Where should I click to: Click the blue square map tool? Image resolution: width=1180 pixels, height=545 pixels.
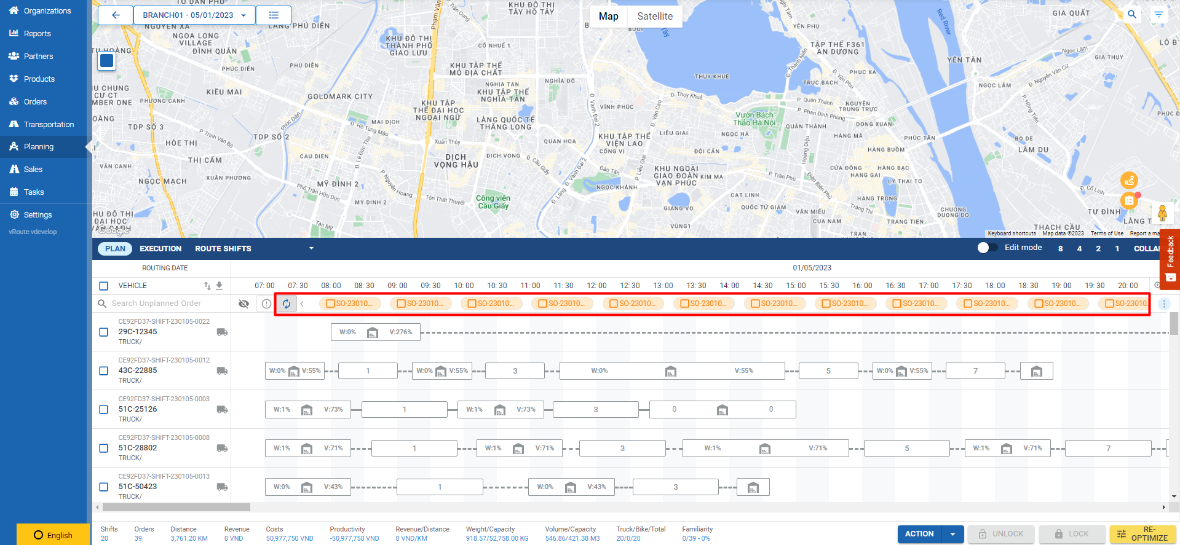tap(107, 61)
